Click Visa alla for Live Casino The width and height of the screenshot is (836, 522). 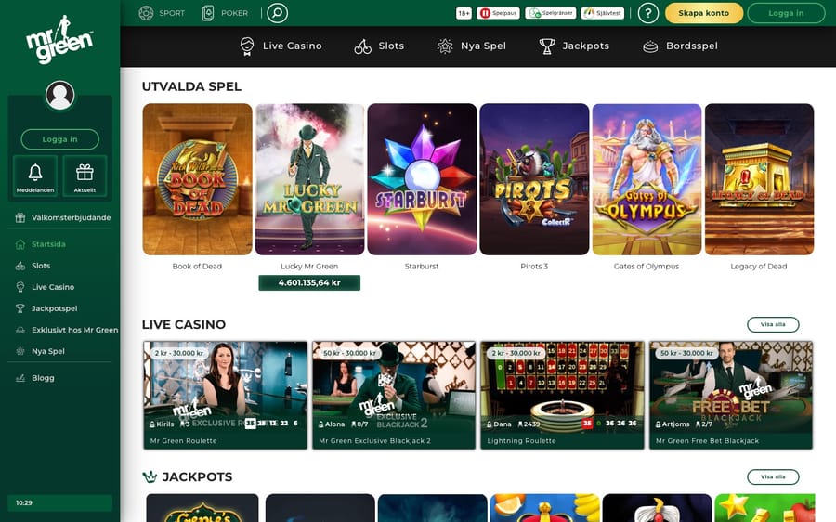[x=772, y=324]
